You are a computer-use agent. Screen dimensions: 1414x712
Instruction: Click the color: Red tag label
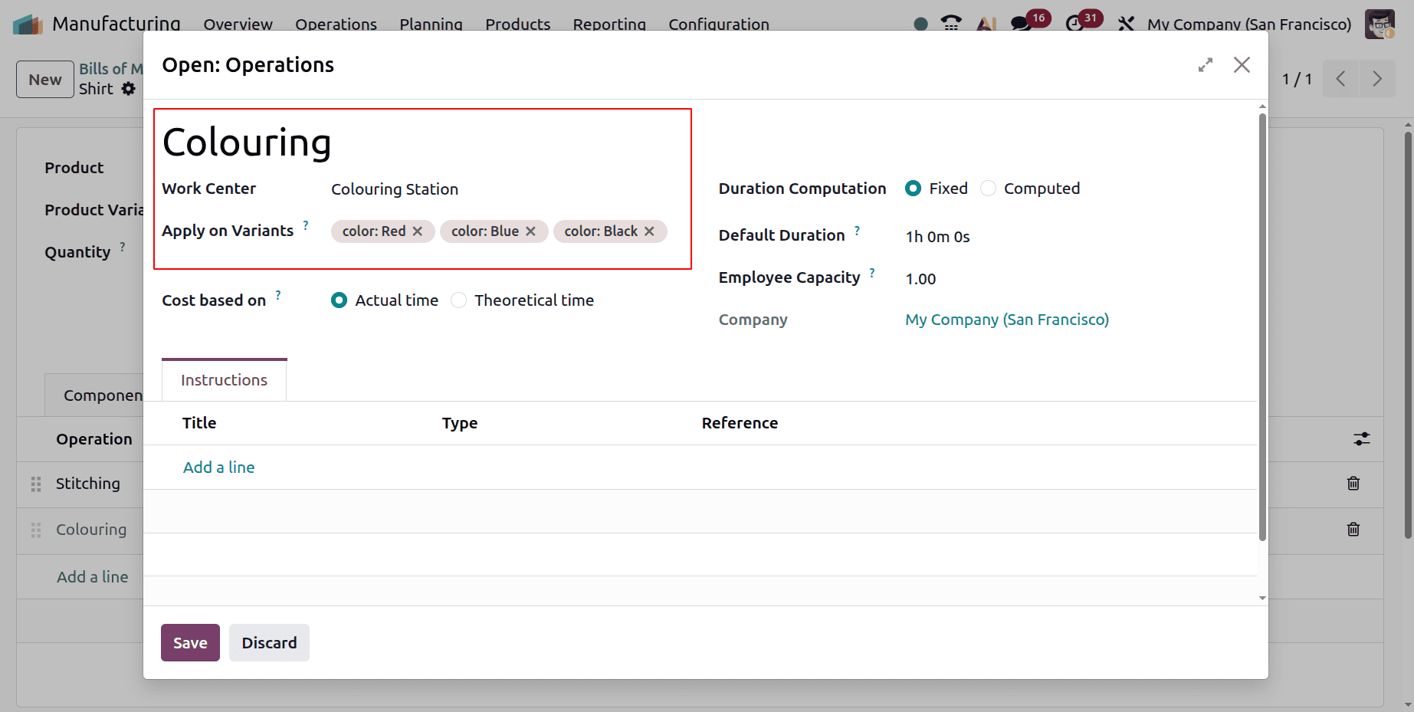pyautogui.click(x=374, y=231)
